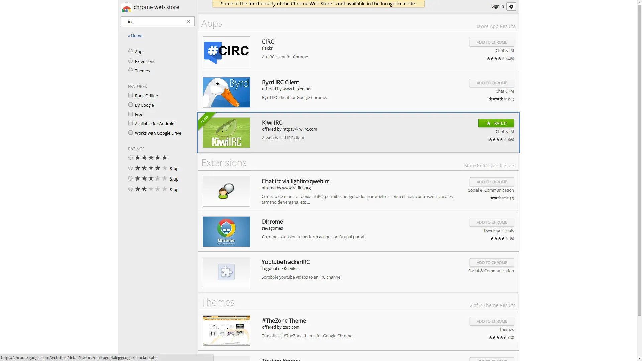This screenshot has width=642, height=361.
Task: Open the YoutubeTrackerIRC puzzle piece icon
Action: 226,272
